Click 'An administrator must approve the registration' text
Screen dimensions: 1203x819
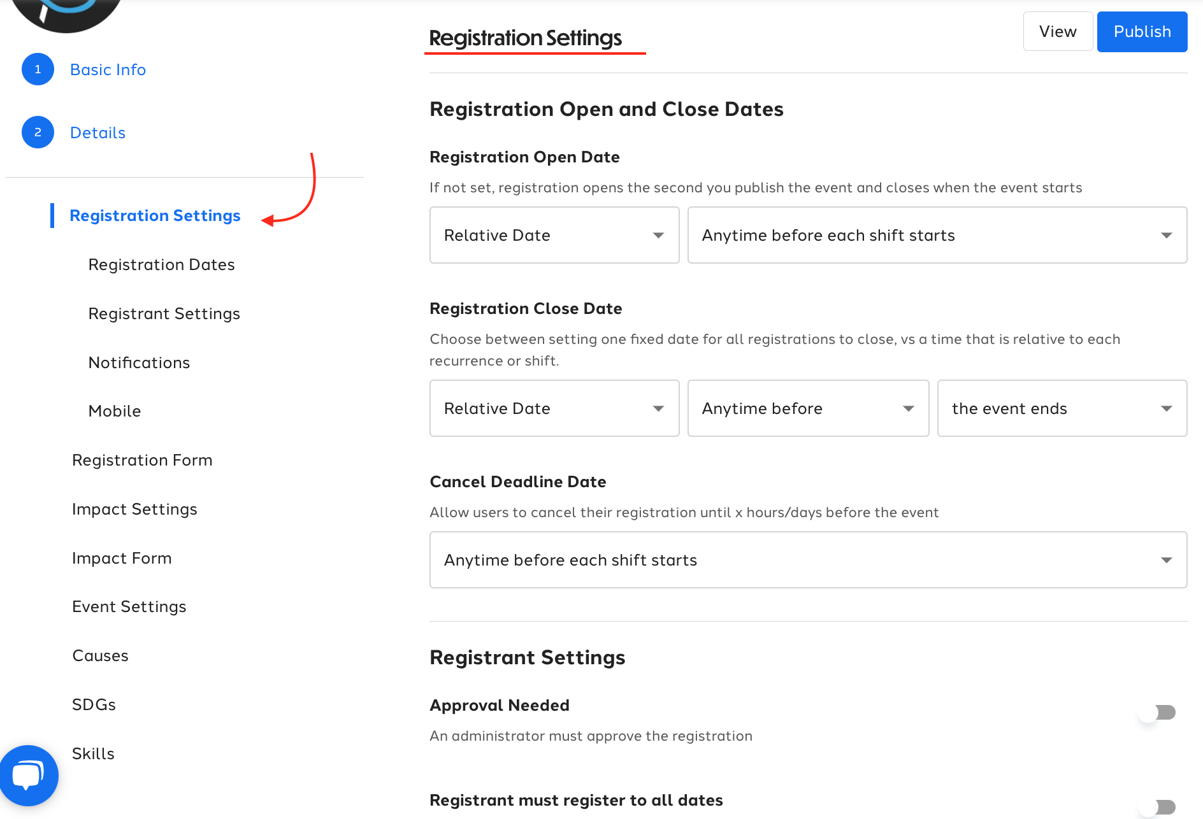[x=591, y=736]
